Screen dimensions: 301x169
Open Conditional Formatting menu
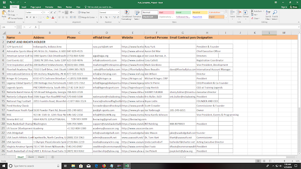tap(127, 15)
